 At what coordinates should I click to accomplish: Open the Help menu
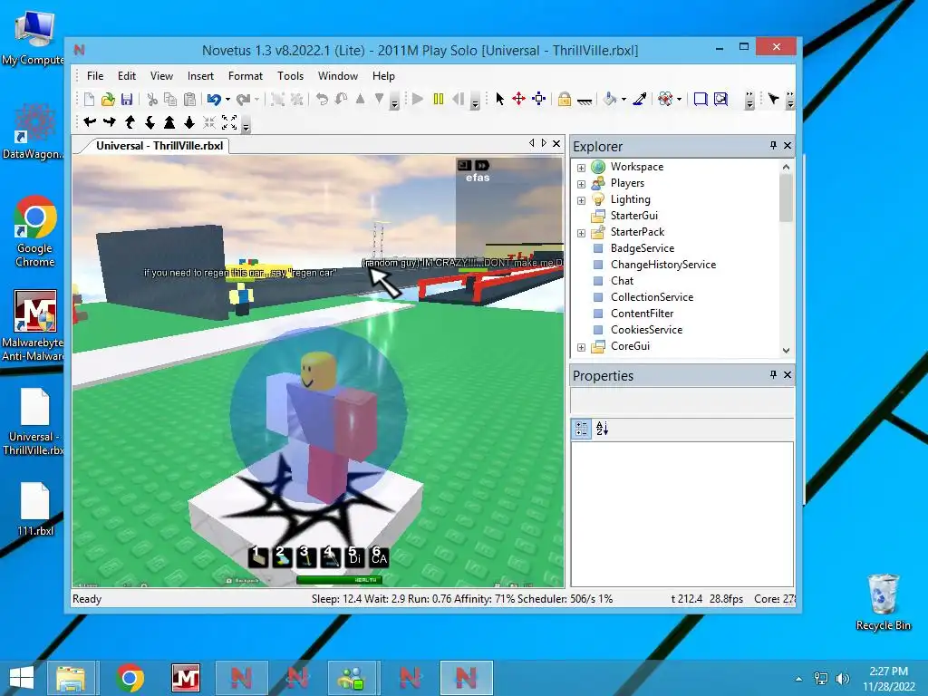(x=383, y=76)
